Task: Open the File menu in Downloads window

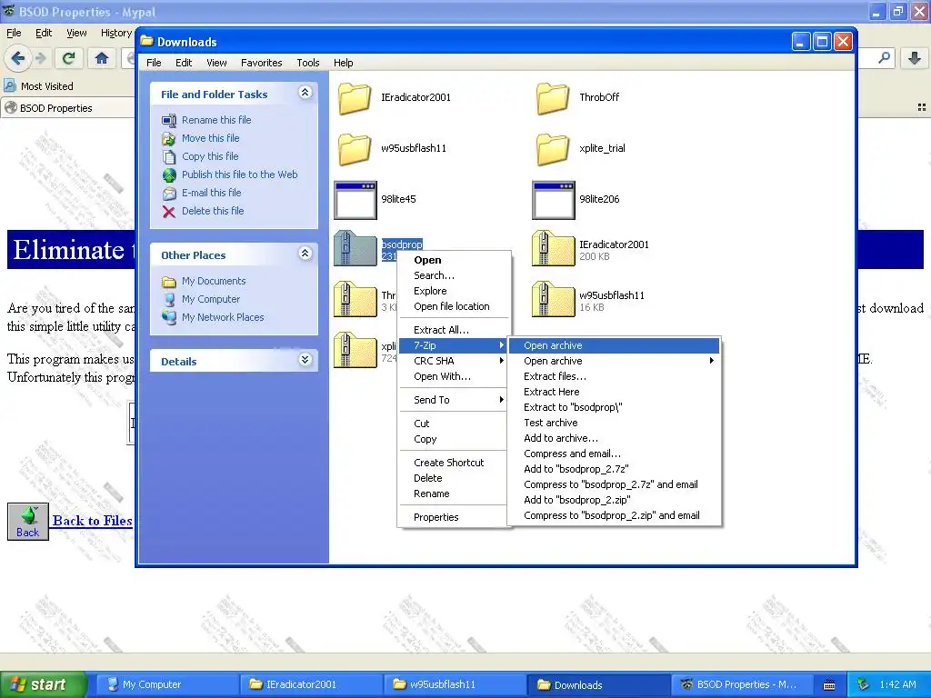Action: [x=154, y=63]
